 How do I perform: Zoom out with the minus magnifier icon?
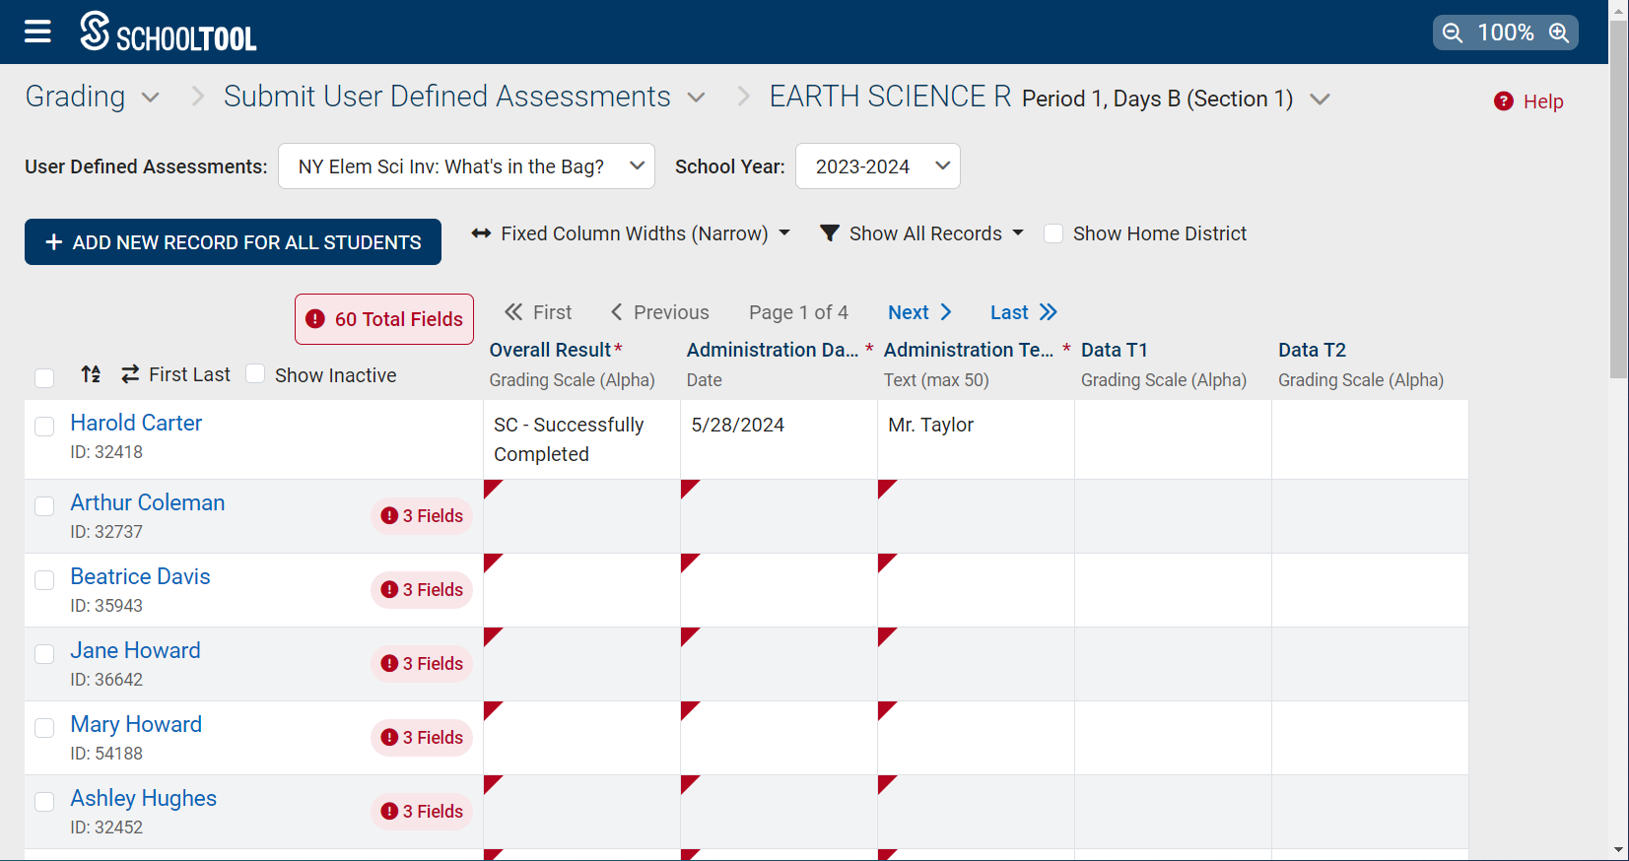click(x=1453, y=33)
